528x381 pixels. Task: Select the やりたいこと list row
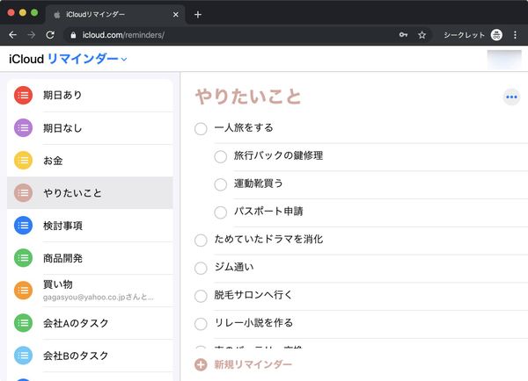pos(90,193)
